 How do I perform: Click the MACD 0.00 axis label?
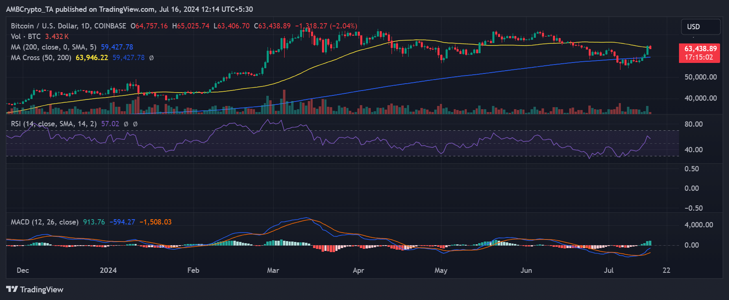pyautogui.click(x=692, y=245)
